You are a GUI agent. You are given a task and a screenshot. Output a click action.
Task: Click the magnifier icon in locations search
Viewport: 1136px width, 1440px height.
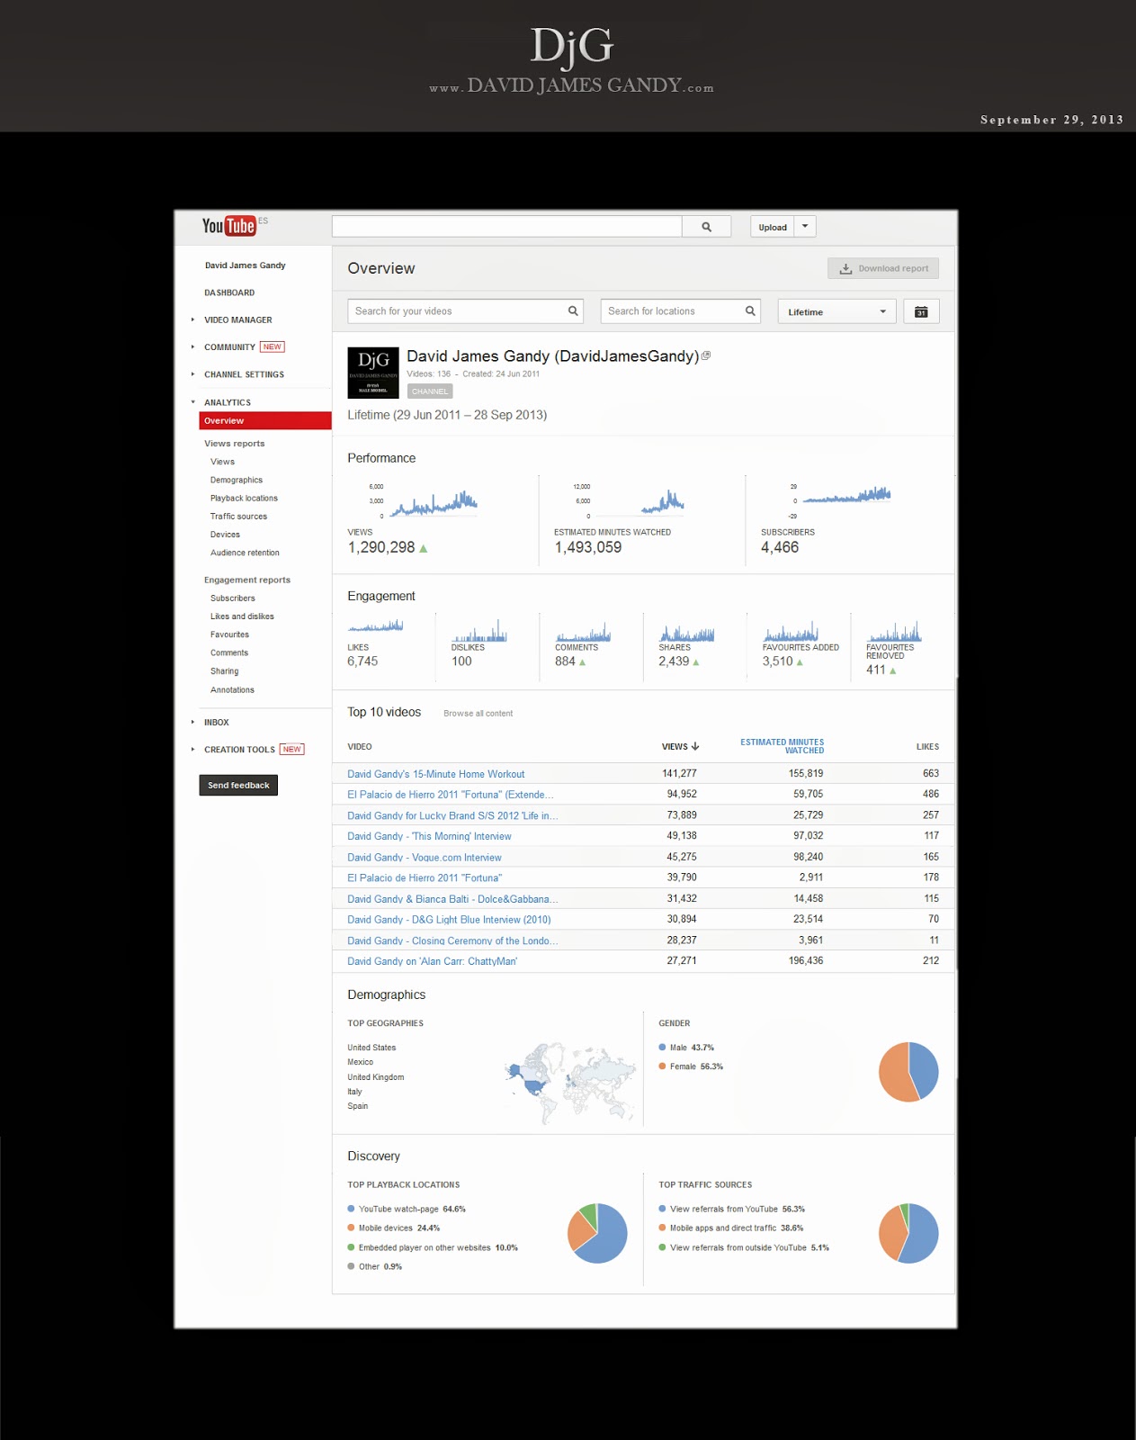[x=750, y=311]
